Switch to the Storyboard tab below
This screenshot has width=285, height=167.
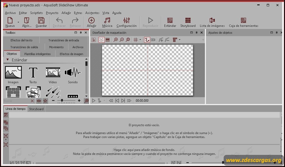36,109
